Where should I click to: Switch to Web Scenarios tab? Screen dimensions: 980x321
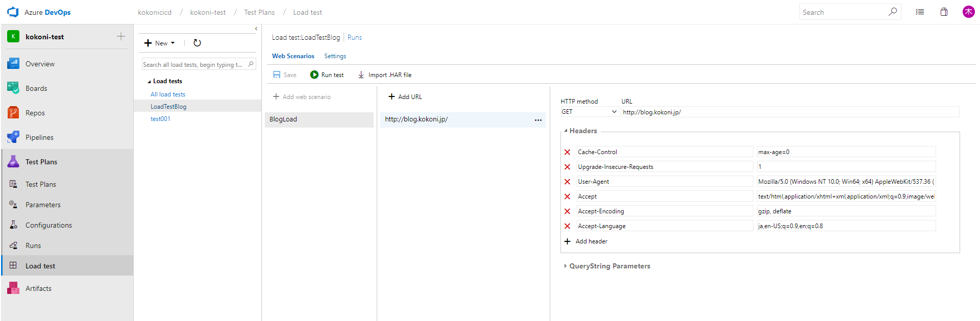click(x=293, y=56)
